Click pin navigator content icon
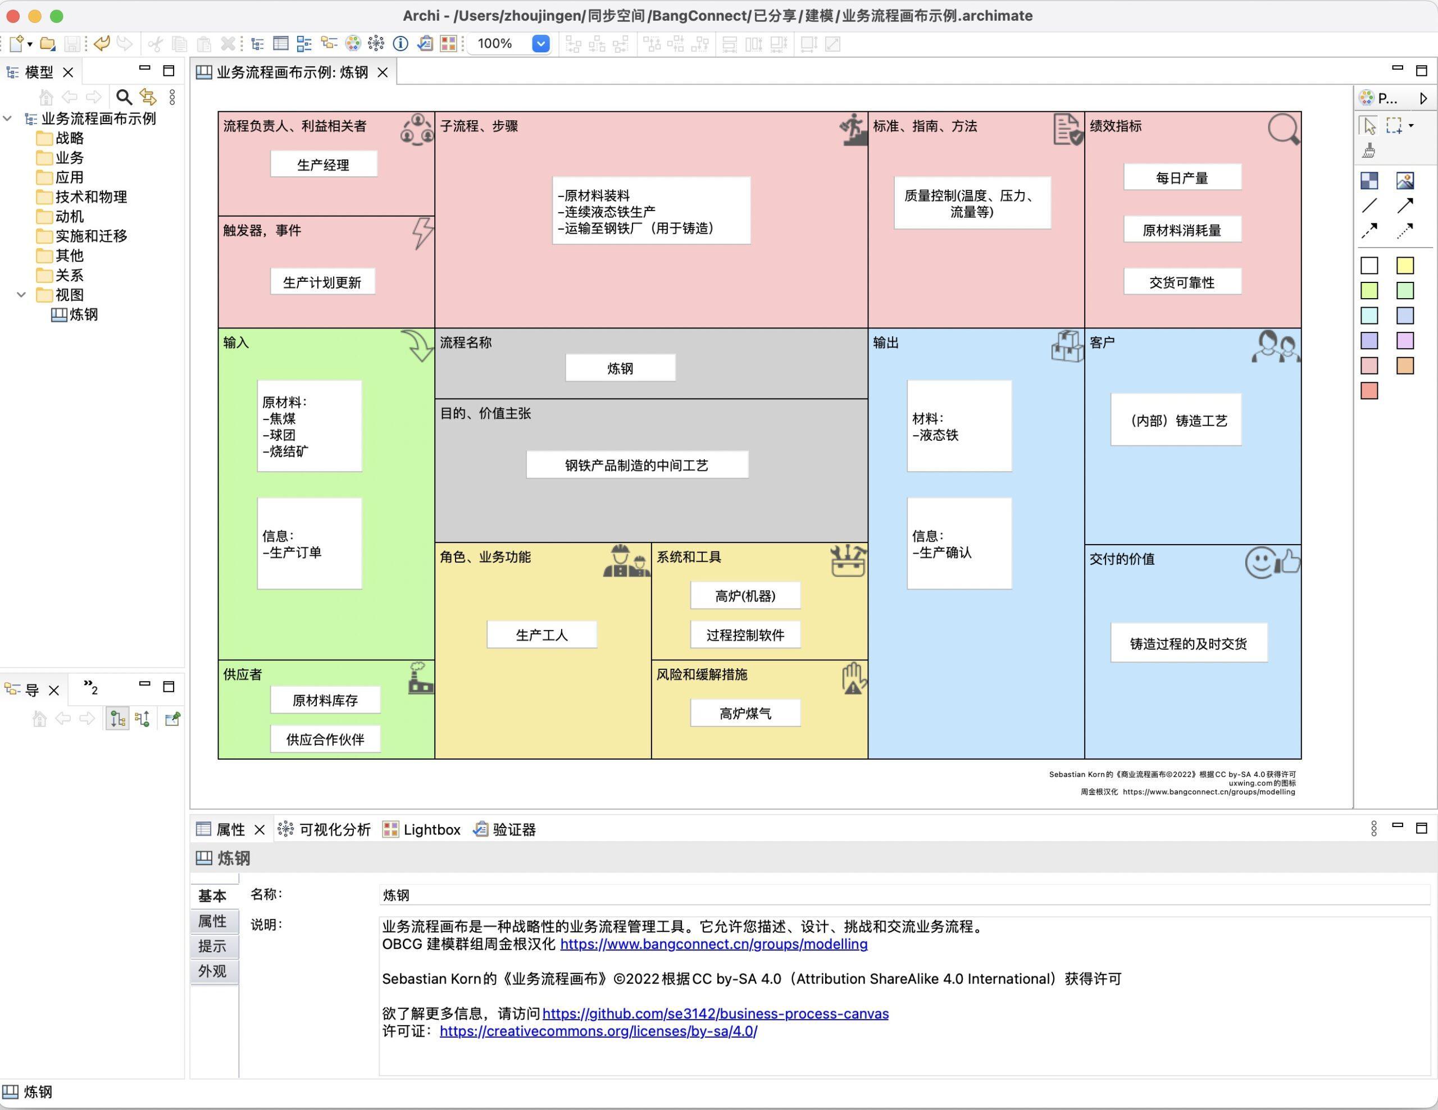The image size is (1438, 1110). (172, 719)
